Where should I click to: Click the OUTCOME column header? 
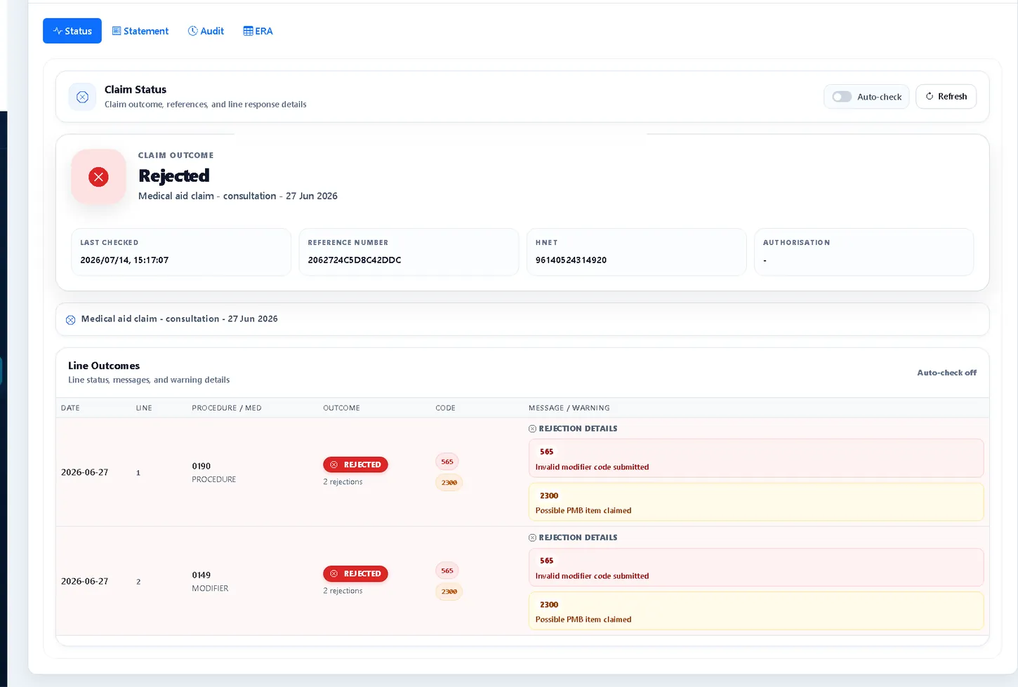pos(341,408)
